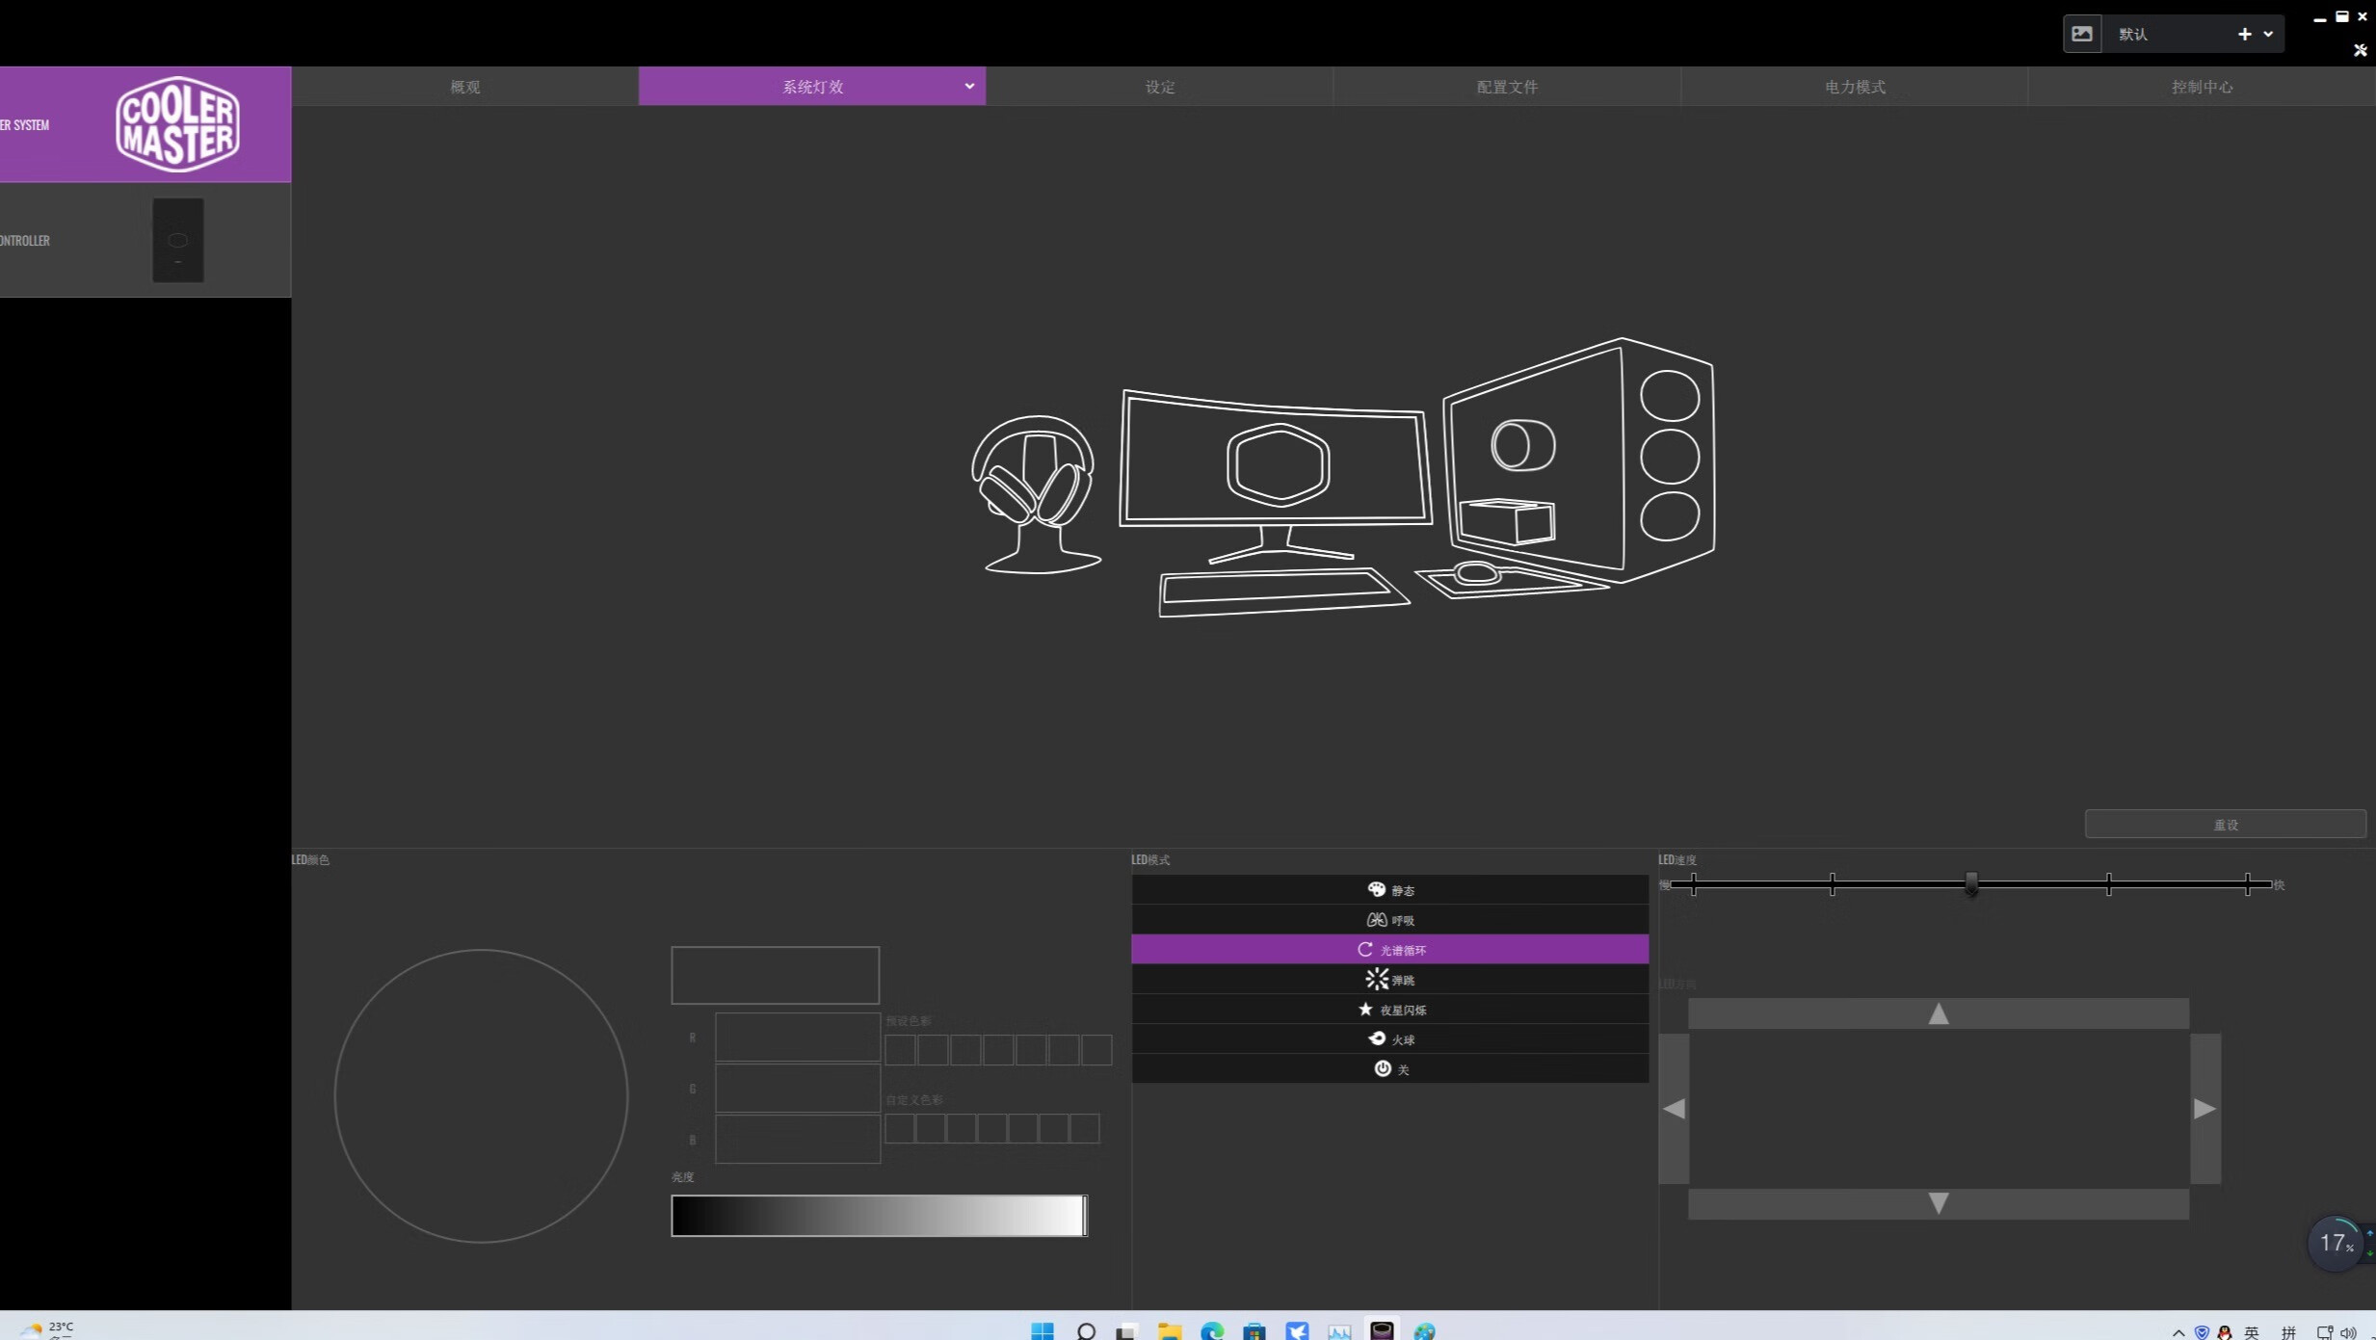Add a new profile with plus icon
Image resolution: width=2376 pixels, height=1340 pixels.
pos(2244,34)
